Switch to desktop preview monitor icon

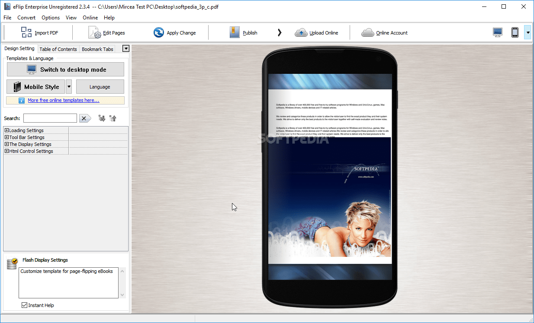click(498, 32)
